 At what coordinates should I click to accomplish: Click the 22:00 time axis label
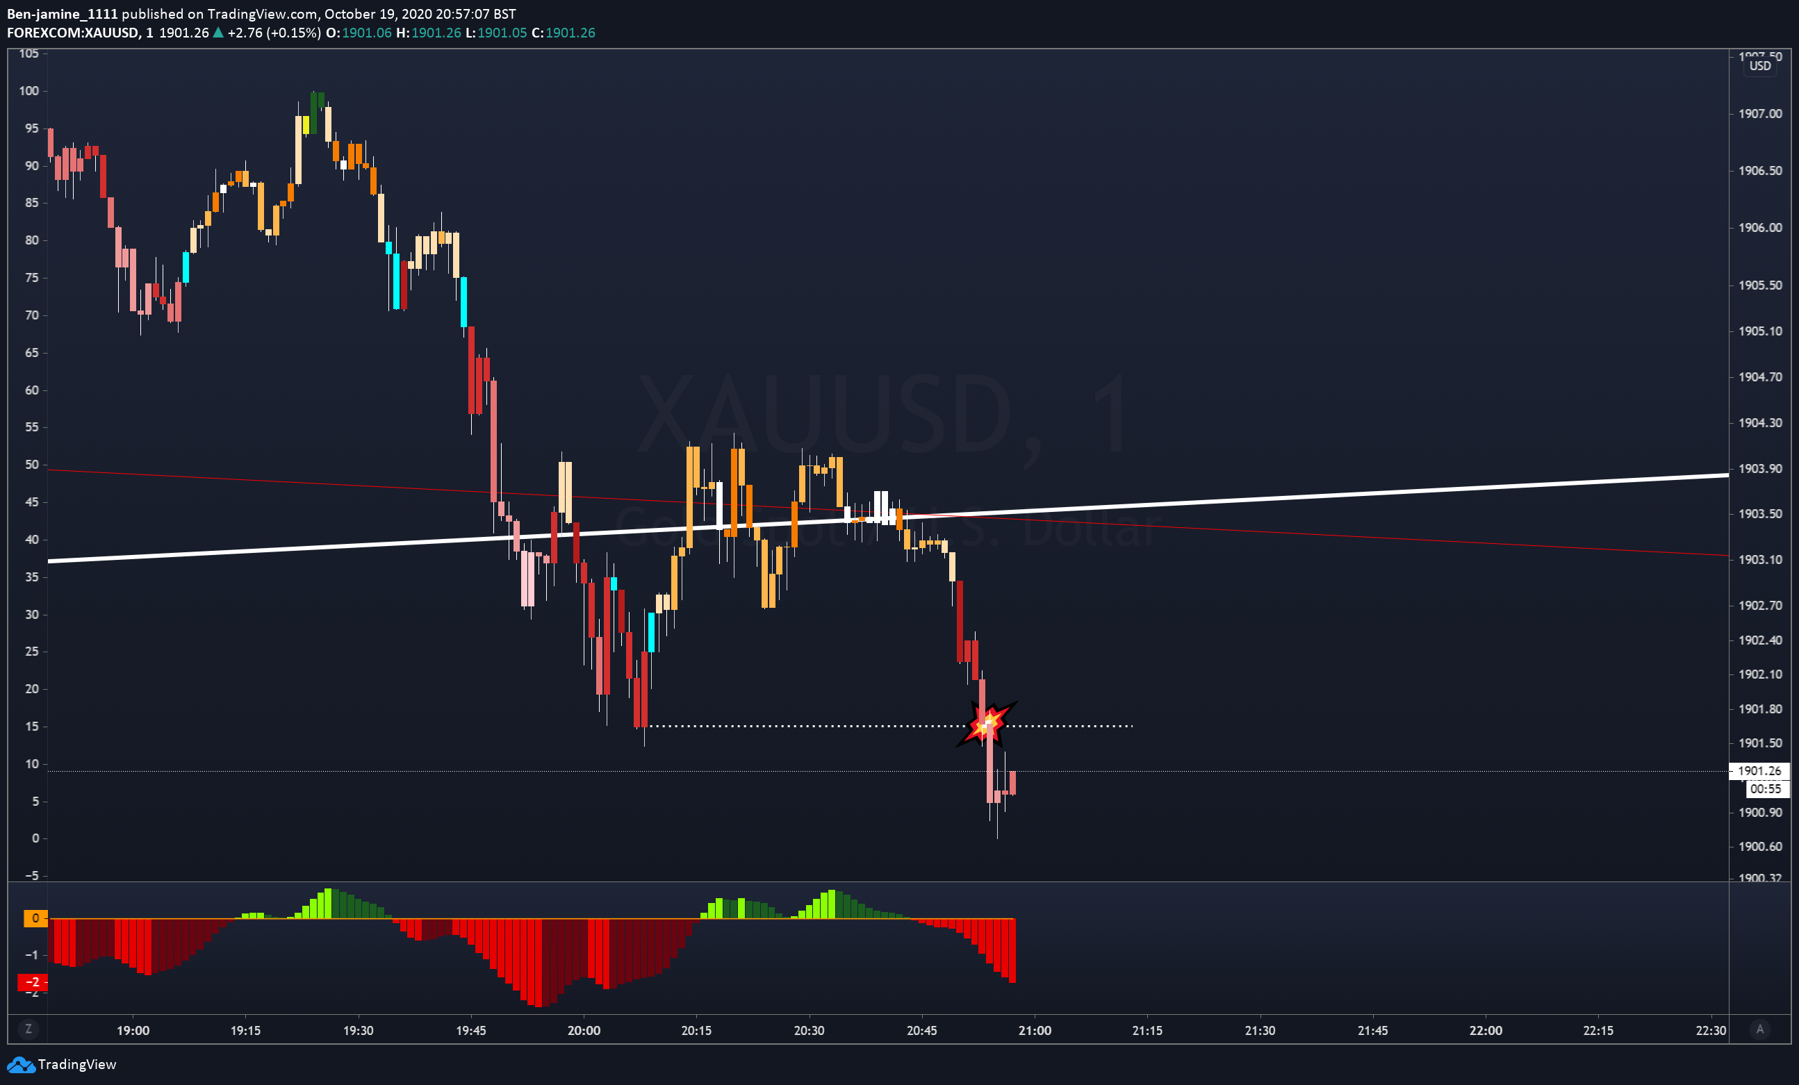(x=1486, y=1030)
